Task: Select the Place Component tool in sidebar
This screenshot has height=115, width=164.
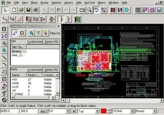Action: 4,29
